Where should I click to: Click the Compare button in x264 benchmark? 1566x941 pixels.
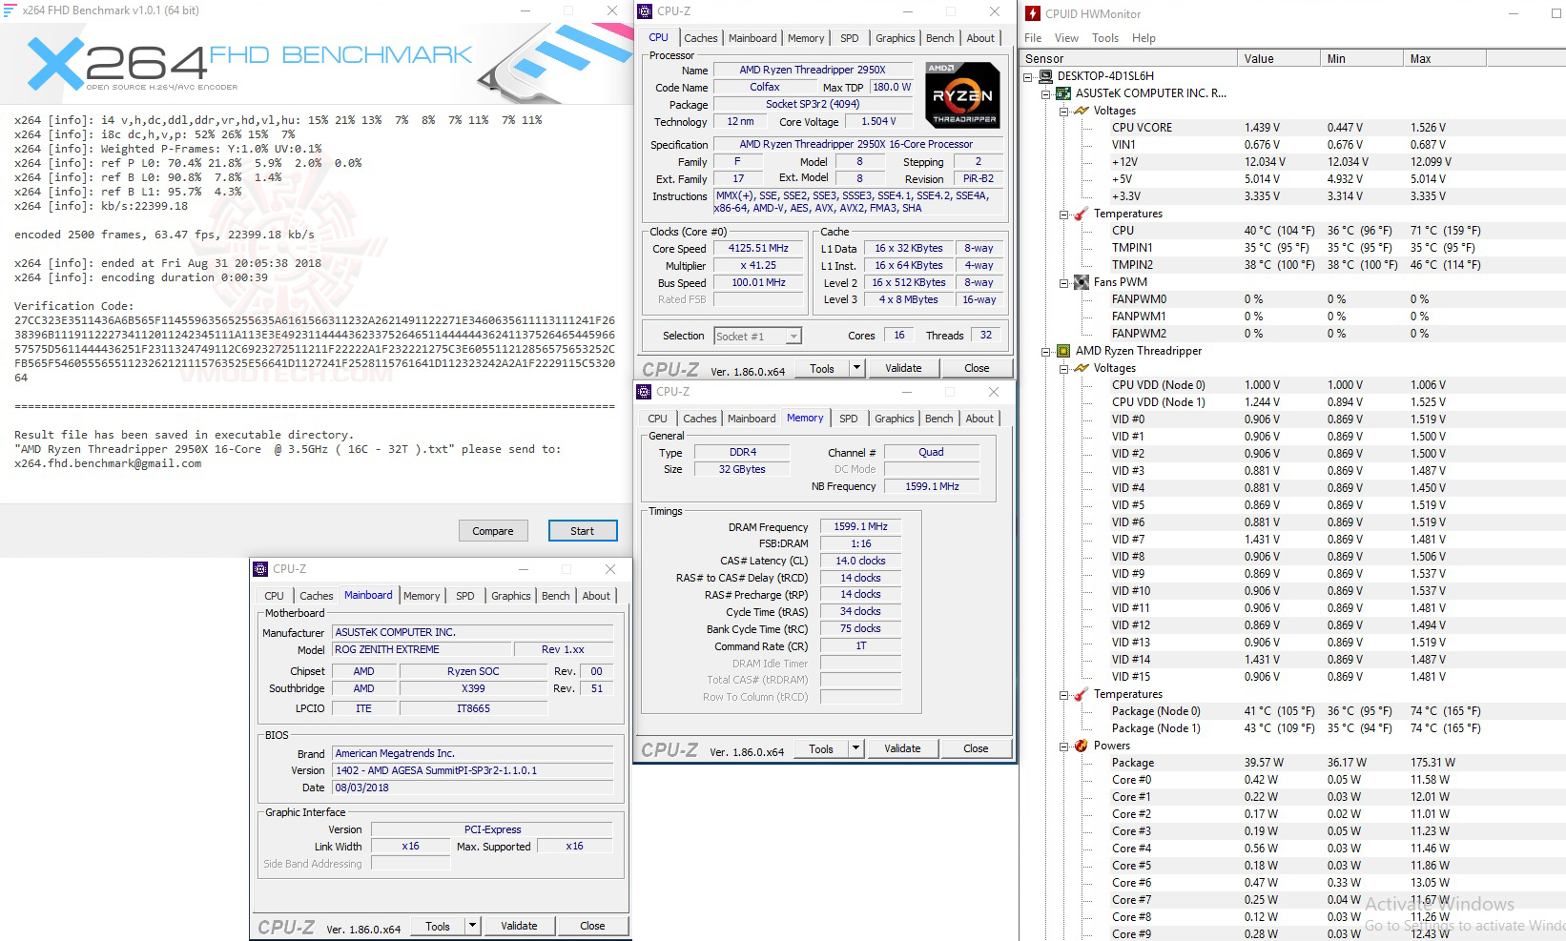(493, 531)
